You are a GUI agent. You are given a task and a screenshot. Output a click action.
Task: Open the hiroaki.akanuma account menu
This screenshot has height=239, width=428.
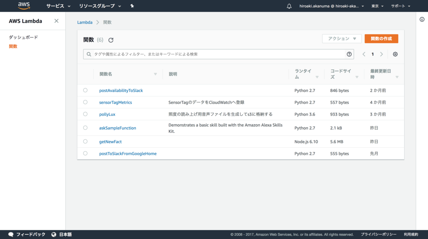pos(331,6)
